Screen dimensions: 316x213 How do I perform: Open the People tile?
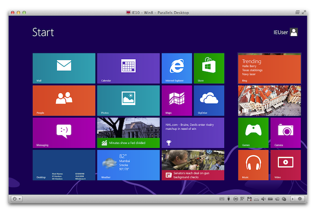[x=64, y=101]
